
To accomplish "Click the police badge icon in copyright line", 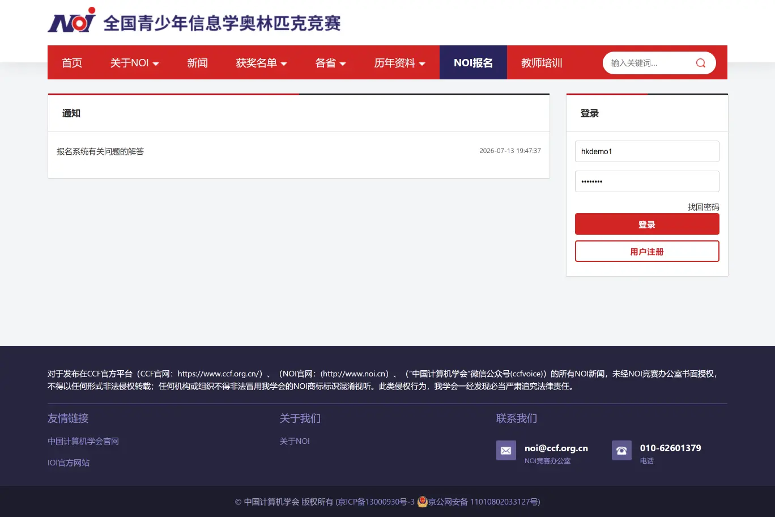I will pyautogui.click(x=422, y=502).
